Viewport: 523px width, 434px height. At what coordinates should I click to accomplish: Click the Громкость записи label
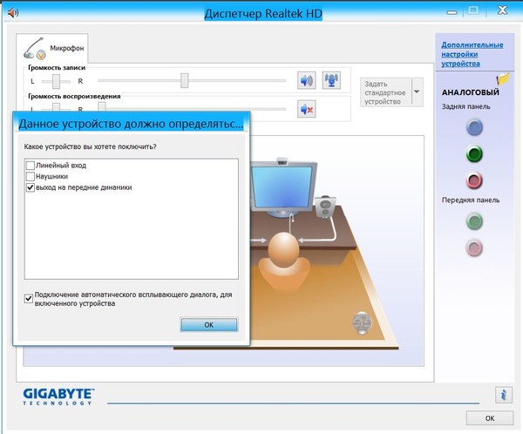[x=57, y=67]
